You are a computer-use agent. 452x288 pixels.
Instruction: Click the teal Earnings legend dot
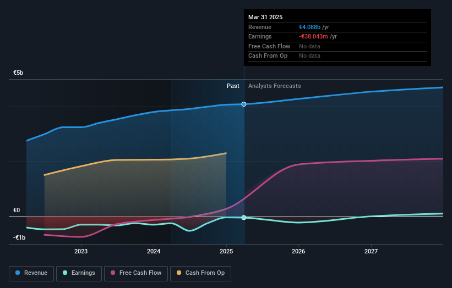[65, 273]
